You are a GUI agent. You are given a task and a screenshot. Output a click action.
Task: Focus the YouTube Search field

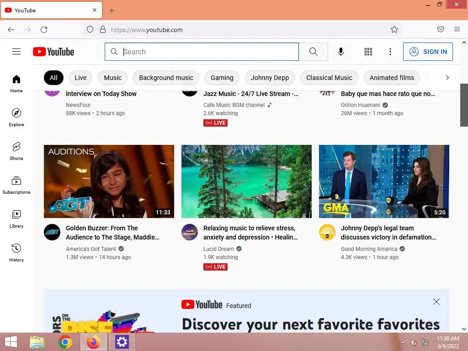pyautogui.click(x=202, y=52)
